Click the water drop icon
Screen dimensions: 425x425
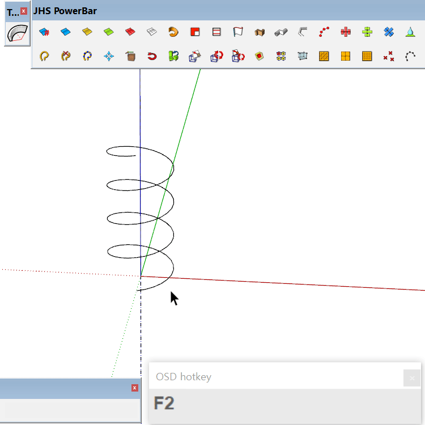(410, 32)
